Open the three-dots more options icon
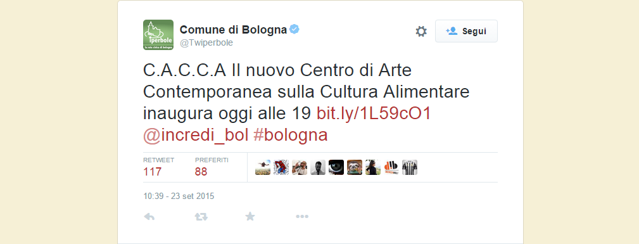Screen dimensions: 639x244 [302, 217]
